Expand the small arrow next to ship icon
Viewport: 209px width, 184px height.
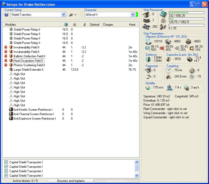tap(75, 15)
